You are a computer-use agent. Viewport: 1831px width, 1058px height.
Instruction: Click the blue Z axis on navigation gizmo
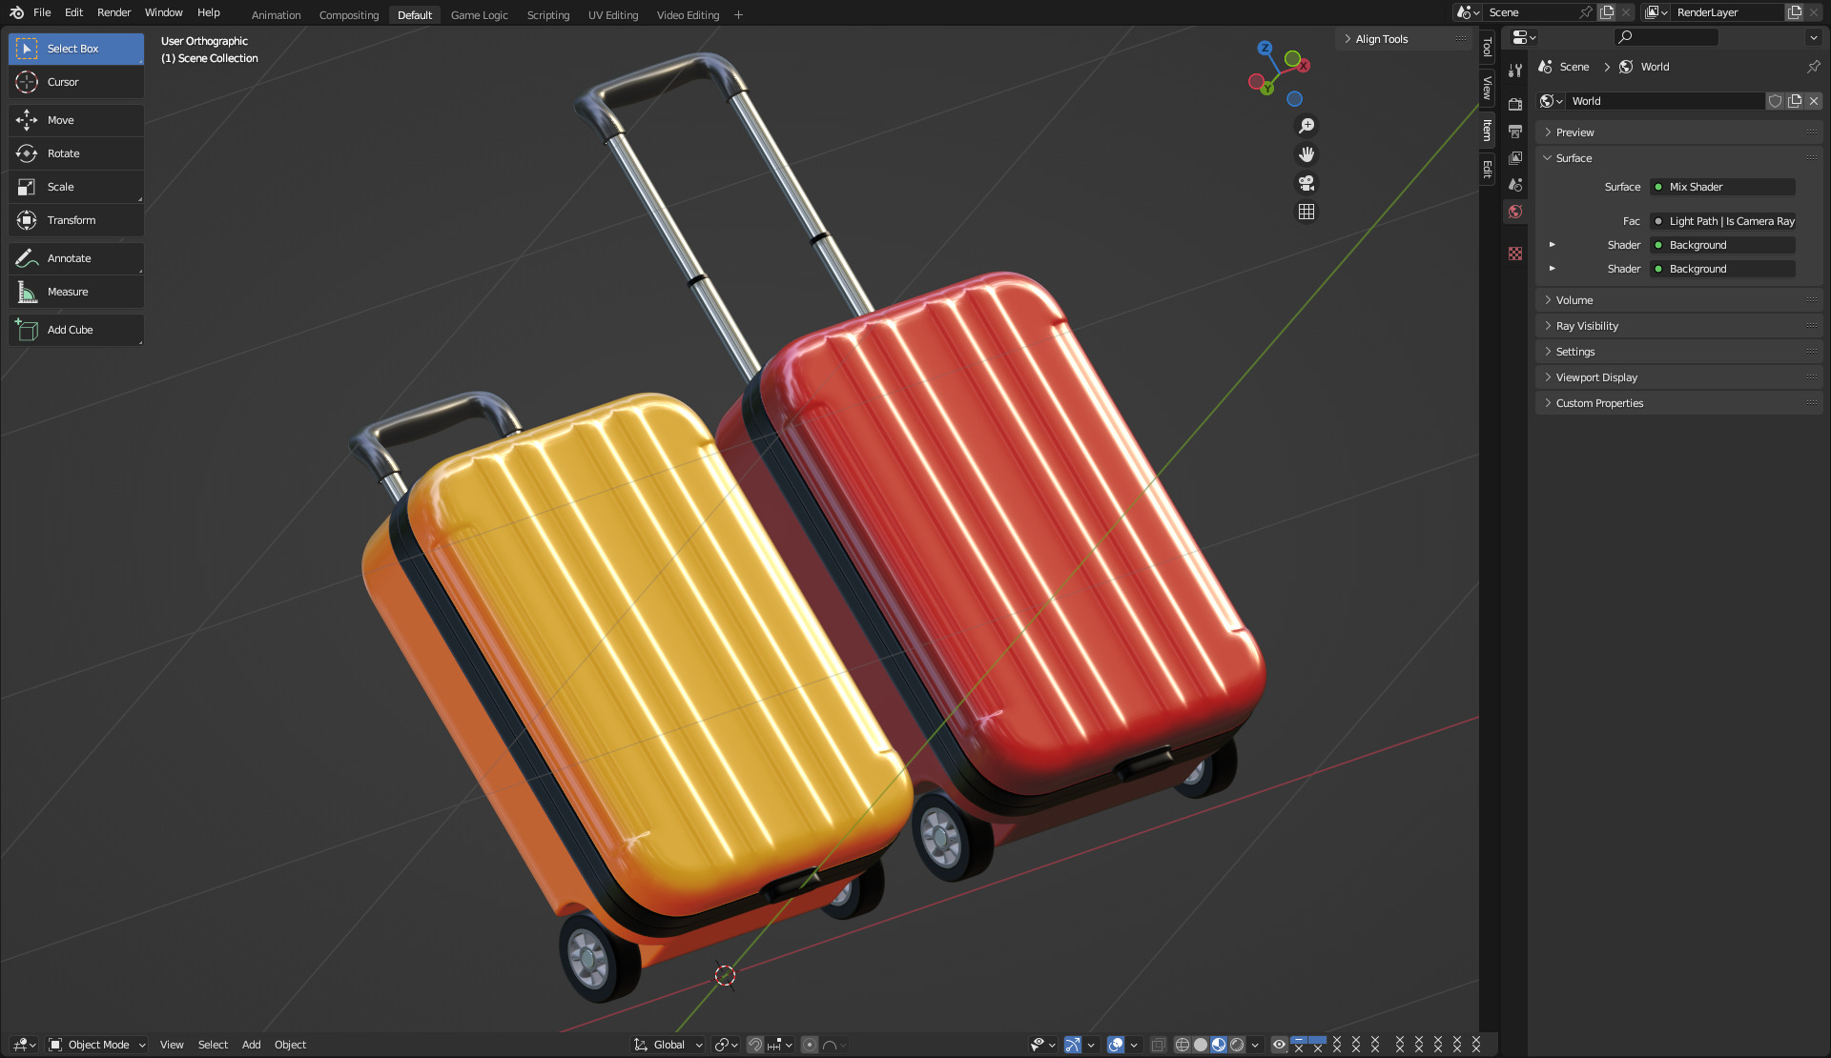pos(1265,48)
